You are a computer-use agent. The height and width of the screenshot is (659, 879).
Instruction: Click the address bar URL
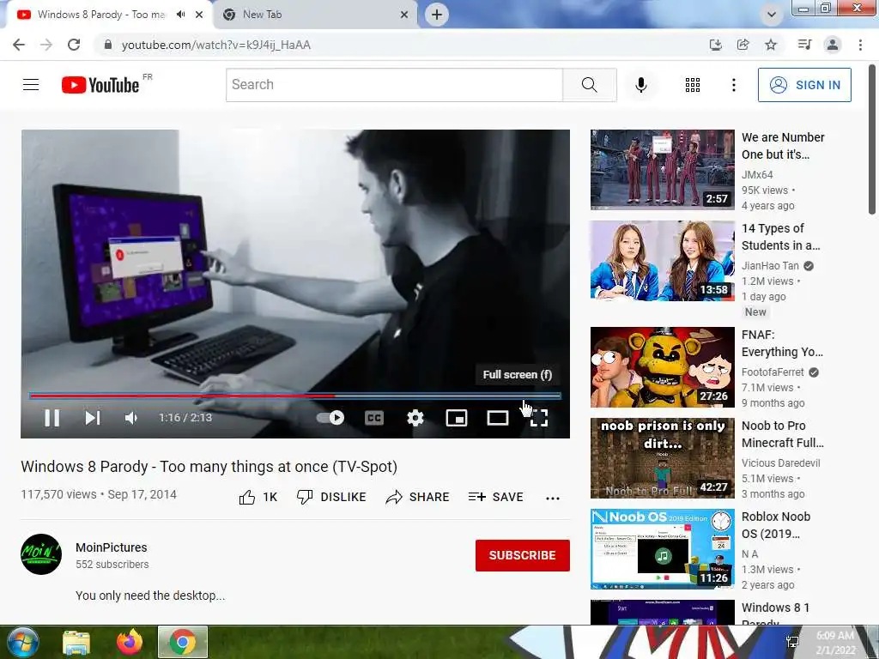pos(215,45)
